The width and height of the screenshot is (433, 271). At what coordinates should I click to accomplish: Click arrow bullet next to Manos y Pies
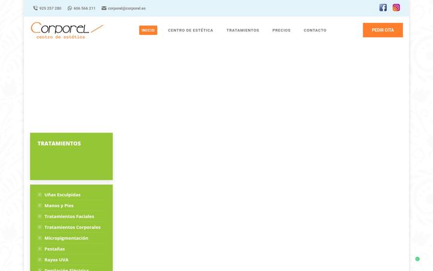pos(40,205)
